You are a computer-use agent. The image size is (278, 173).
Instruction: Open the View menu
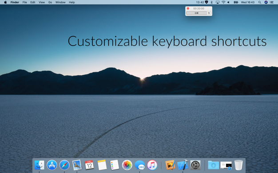(42, 2)
